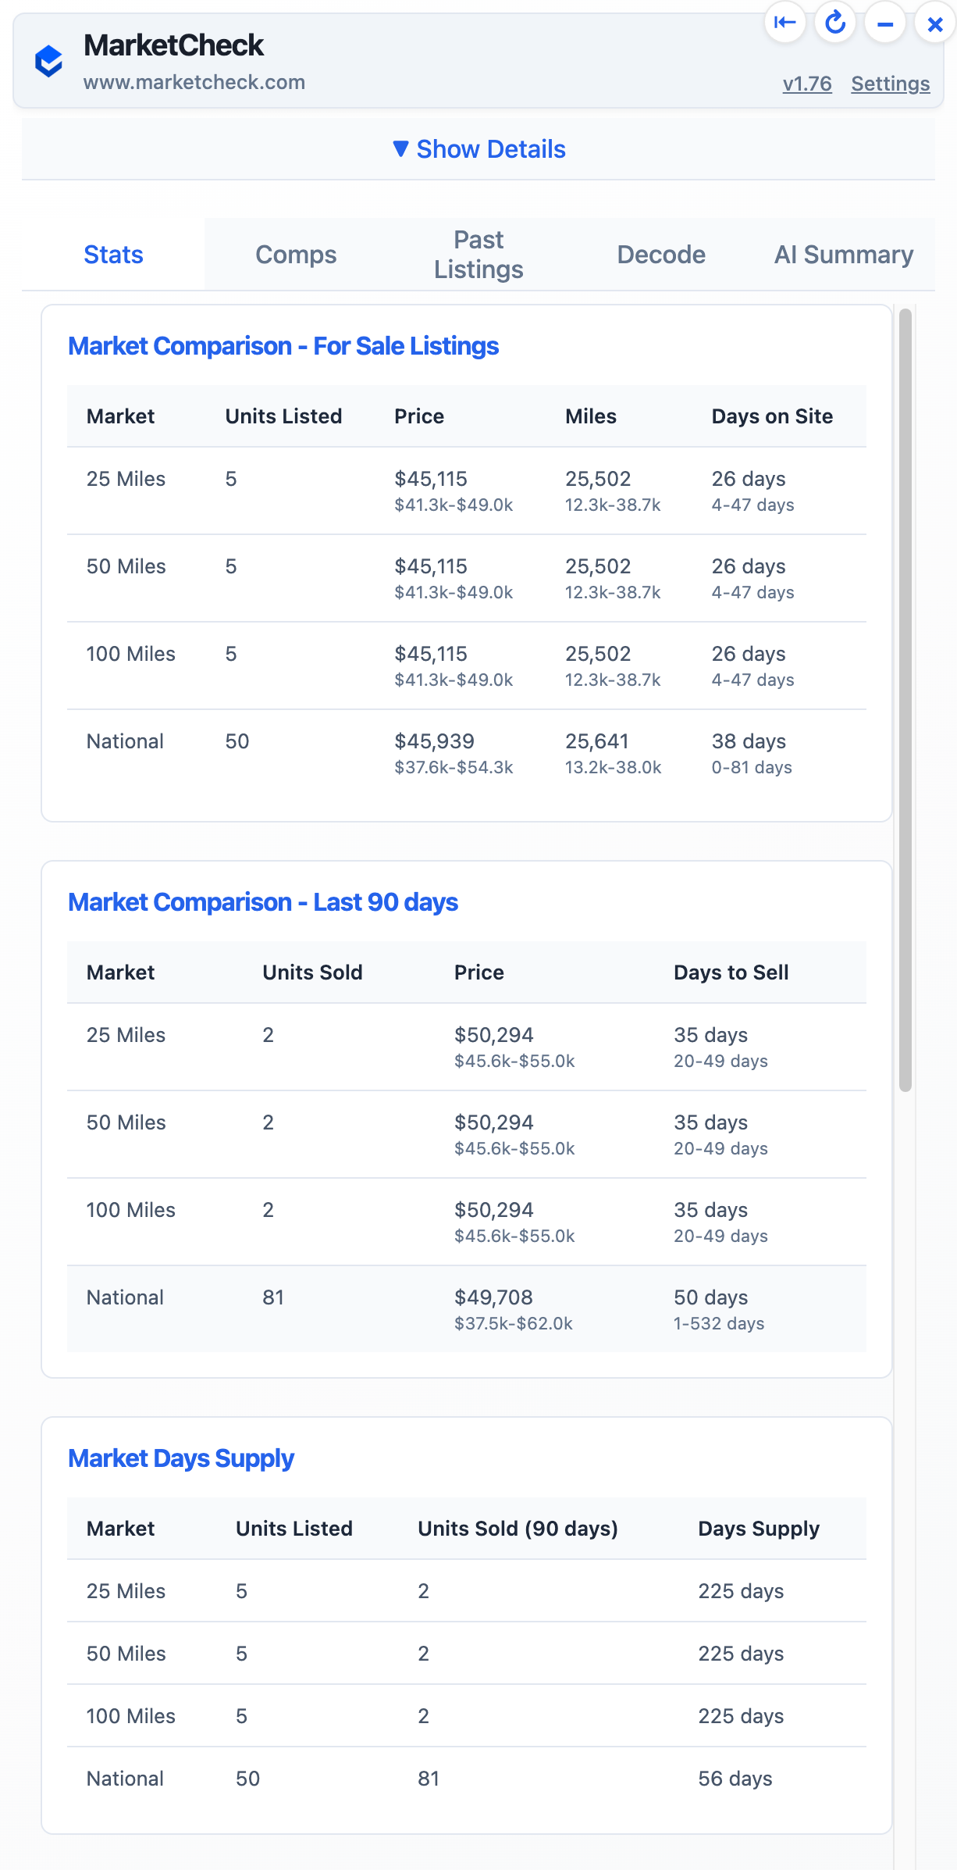View the AI Summary tab
The width and height of the screenshot is (957, 1870).
click(x=843, y=255)
